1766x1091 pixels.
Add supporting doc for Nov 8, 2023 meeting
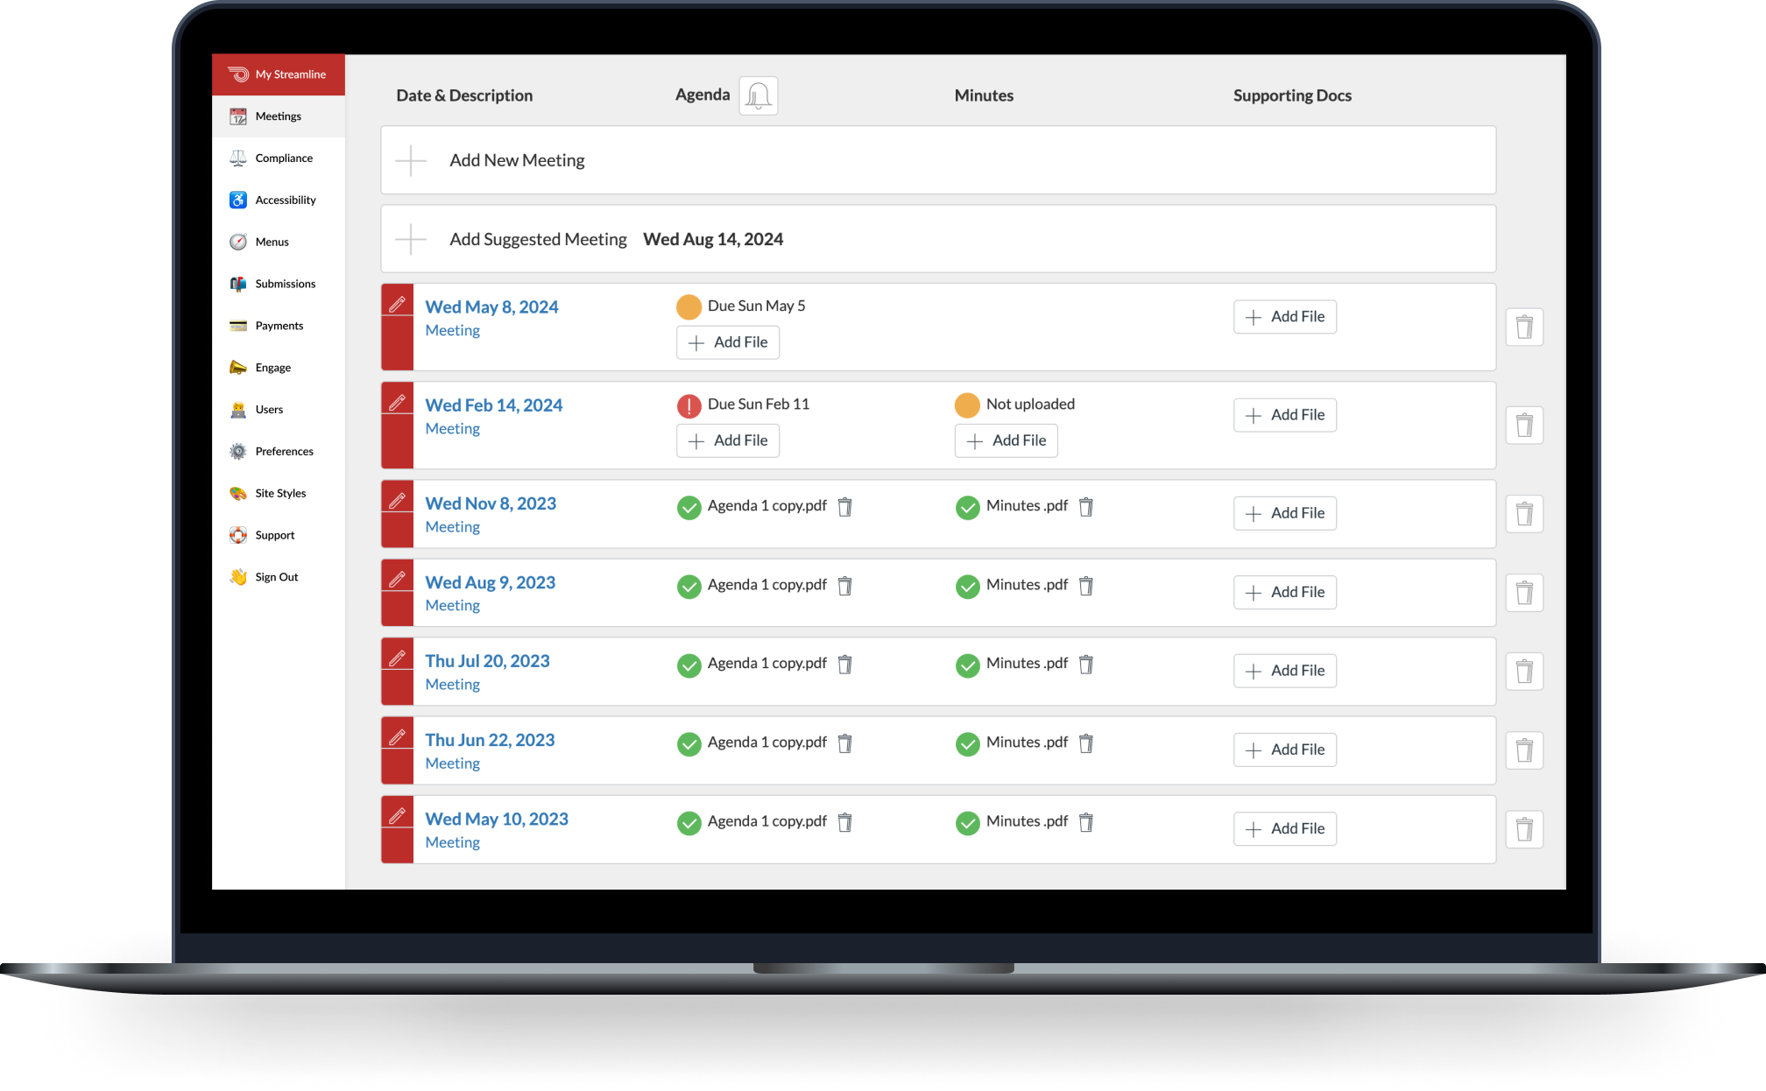point(1285,513)
